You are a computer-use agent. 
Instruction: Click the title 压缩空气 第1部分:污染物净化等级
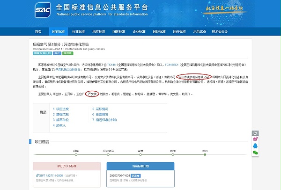61,44
